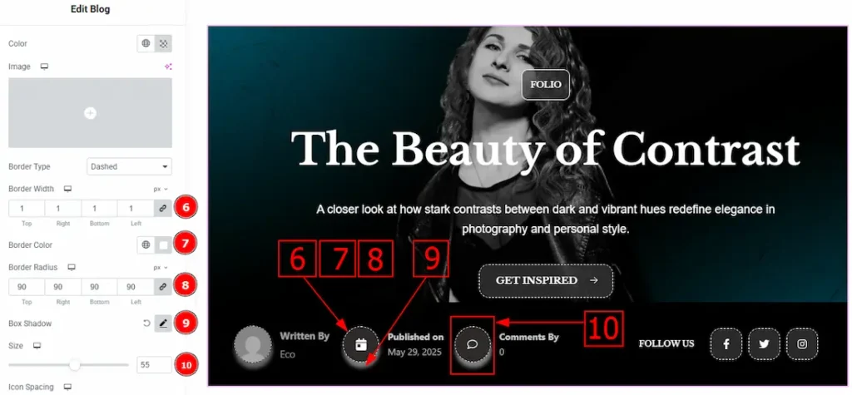
Task: Open the Border Radius px unit selector
Action: pos(161,267)
